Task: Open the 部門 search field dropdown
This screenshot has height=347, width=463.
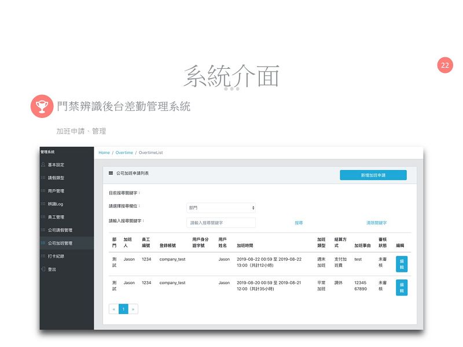Action: click(221, 208)
